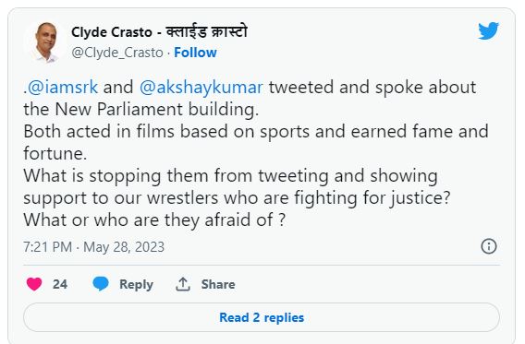Open Clyde Crasto's profile photo
Screen dimensions: 525x344
(46, 42)
